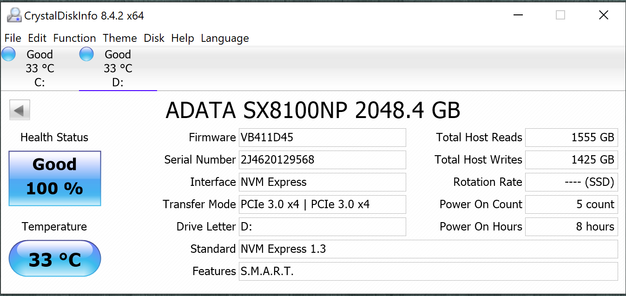Click the CrystalDiskInfo app icon in title bar
626x296 pixels.
(x=14, y=15)
